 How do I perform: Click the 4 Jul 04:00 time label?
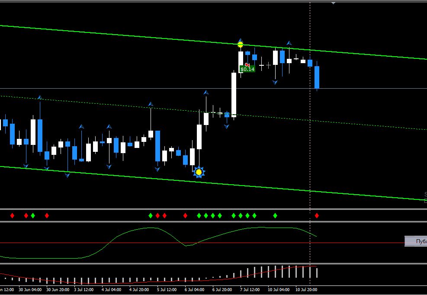[x=111, y=289]
